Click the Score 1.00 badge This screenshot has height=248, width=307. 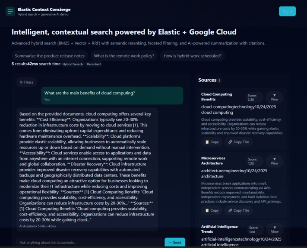tap(255, 230)
